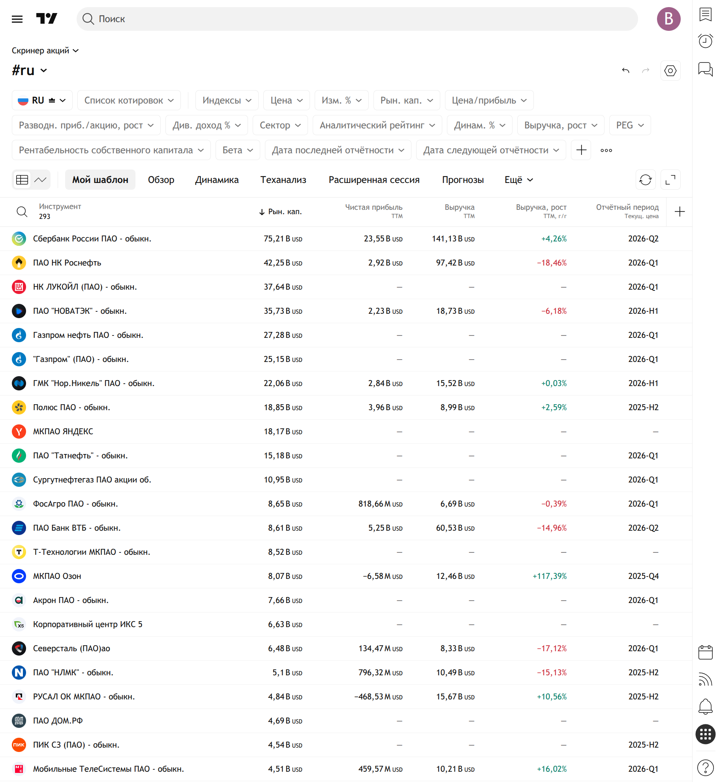The image size is (719, 782).
Task: Open screener settings hexagon icon
Action: pos(670,71)
